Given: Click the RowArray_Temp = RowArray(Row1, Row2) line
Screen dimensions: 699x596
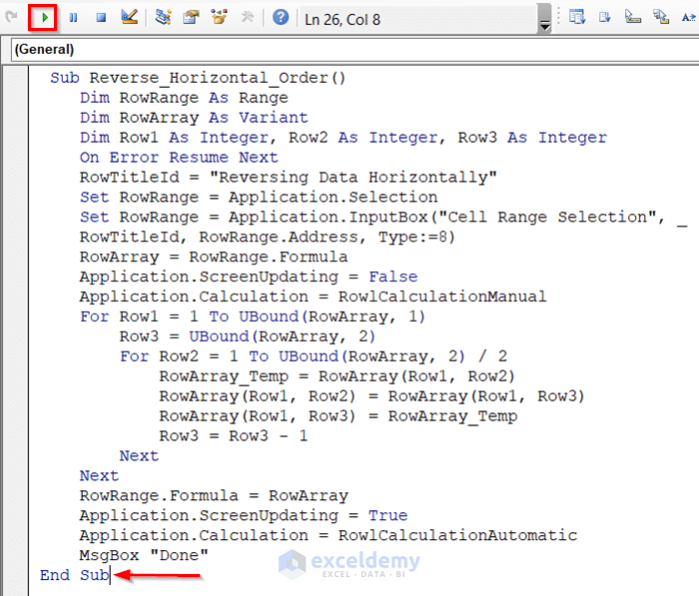Looking at the screenshot, I should pos(338,376).
